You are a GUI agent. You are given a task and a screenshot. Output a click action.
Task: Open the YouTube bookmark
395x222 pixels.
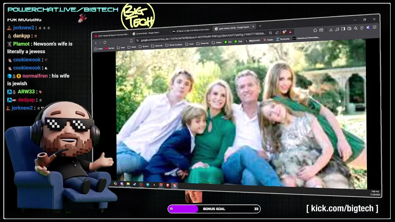(x=110, y=48)
